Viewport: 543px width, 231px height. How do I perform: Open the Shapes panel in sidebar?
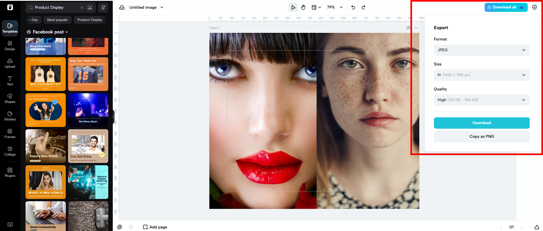(10, 98)
